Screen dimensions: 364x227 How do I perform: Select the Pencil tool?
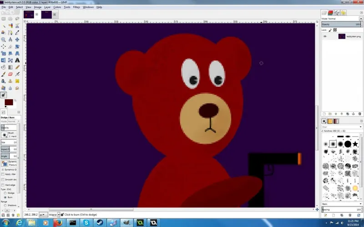17,67
